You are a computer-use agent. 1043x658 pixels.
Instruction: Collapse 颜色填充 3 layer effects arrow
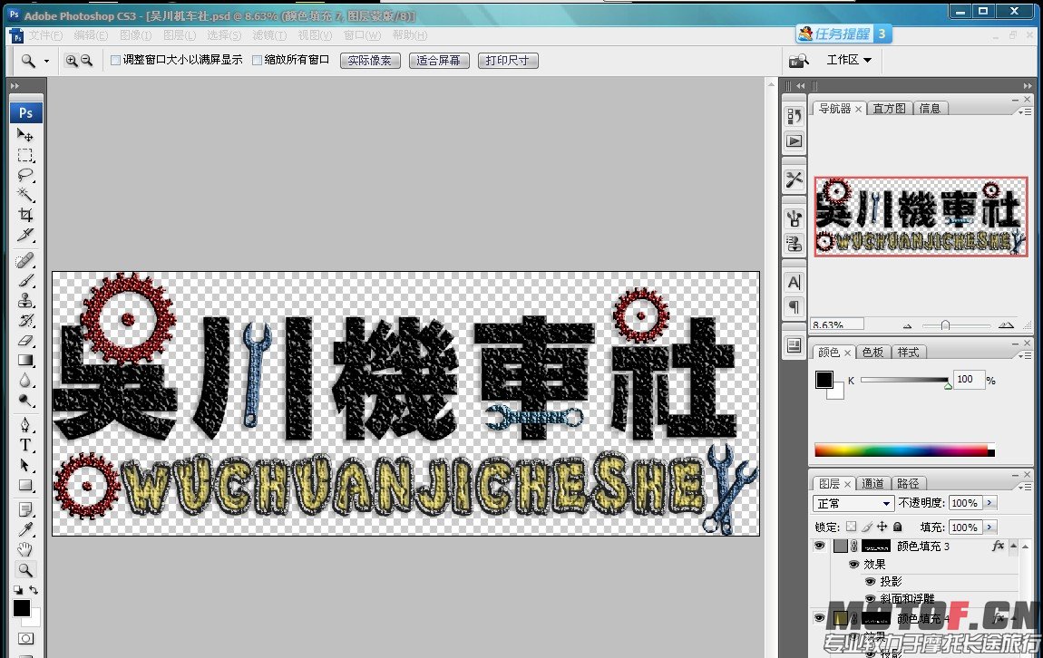[1013, 546]
